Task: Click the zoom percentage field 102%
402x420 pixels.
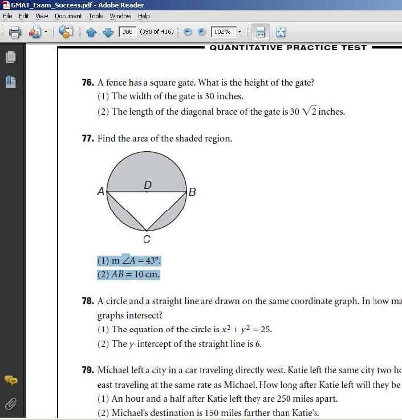Action: [224, 32]
